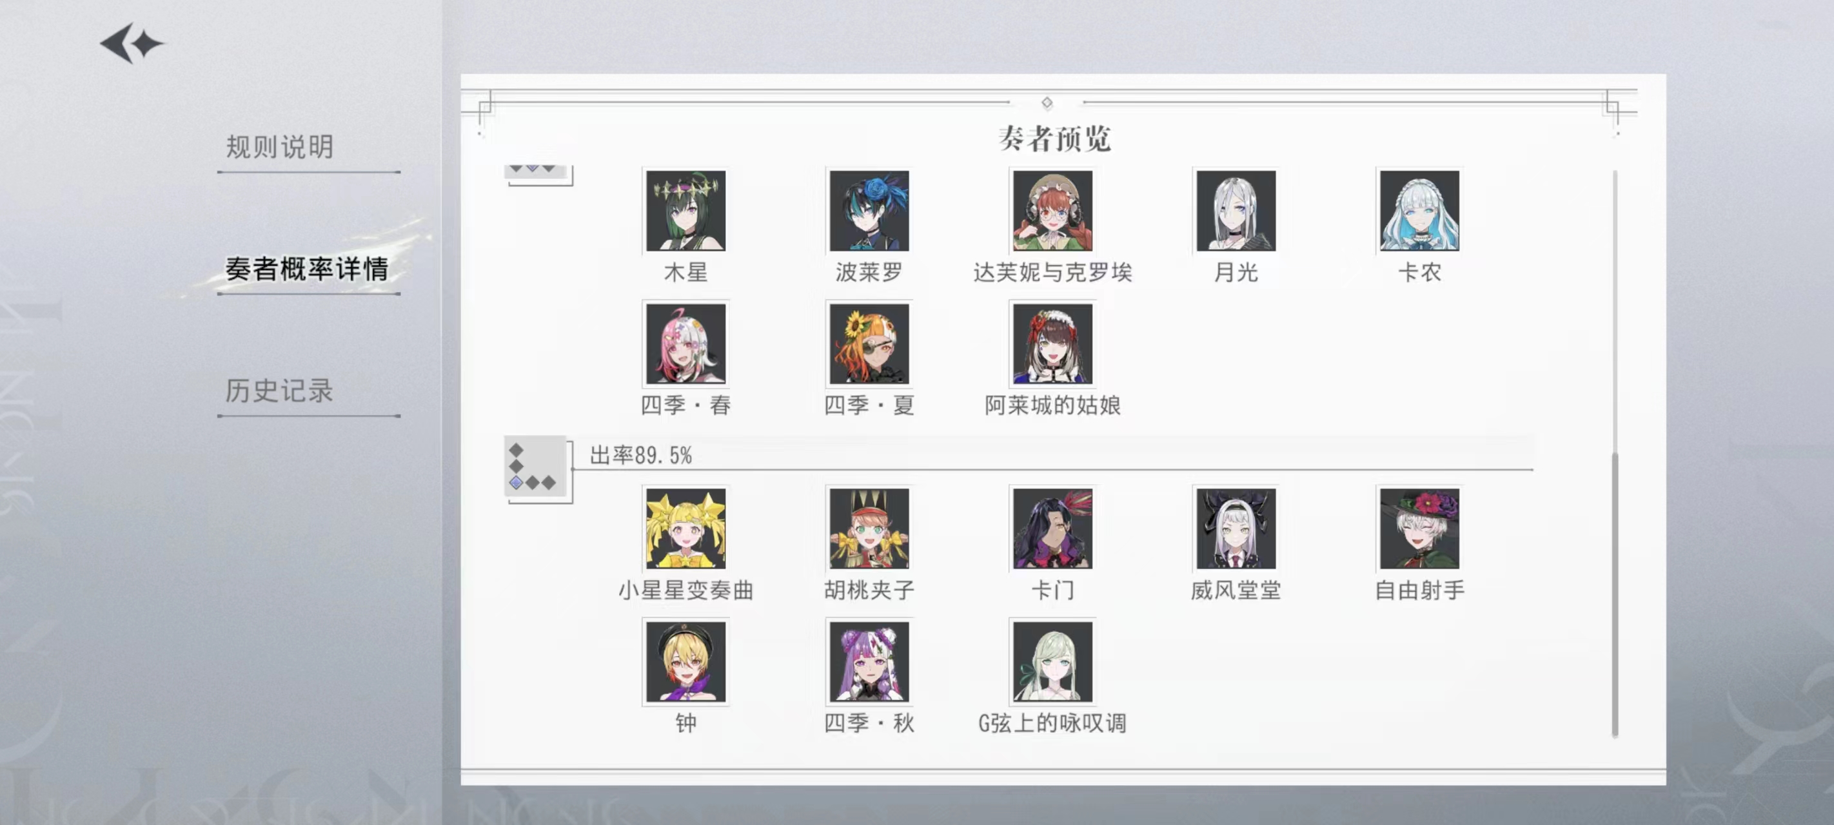Screen dimensions: 1834x825
Task: Open the 四季·夏 character icon
Action: point(869,343)
